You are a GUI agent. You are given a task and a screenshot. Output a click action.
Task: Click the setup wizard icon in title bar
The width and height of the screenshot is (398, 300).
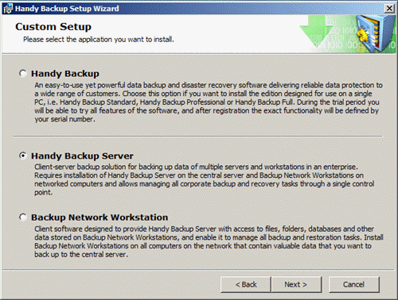click(x=8, y=9)
